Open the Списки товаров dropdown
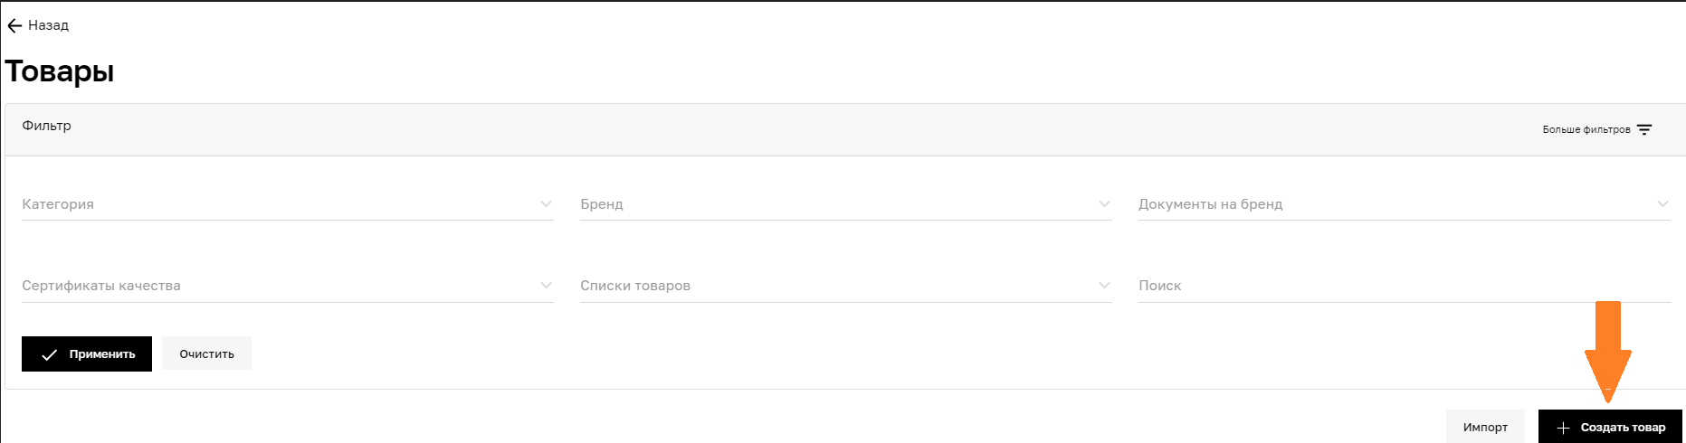The height and width of the screenshot is (443, 1686). pyautogui.click(x=844, y=286)
